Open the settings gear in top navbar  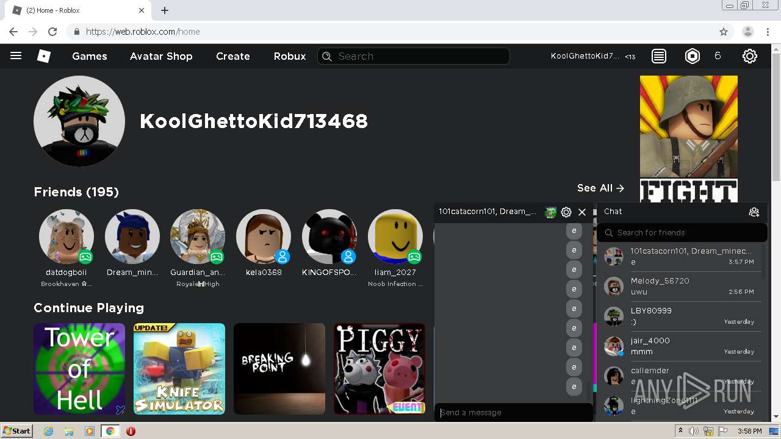[x=750, y=56]
